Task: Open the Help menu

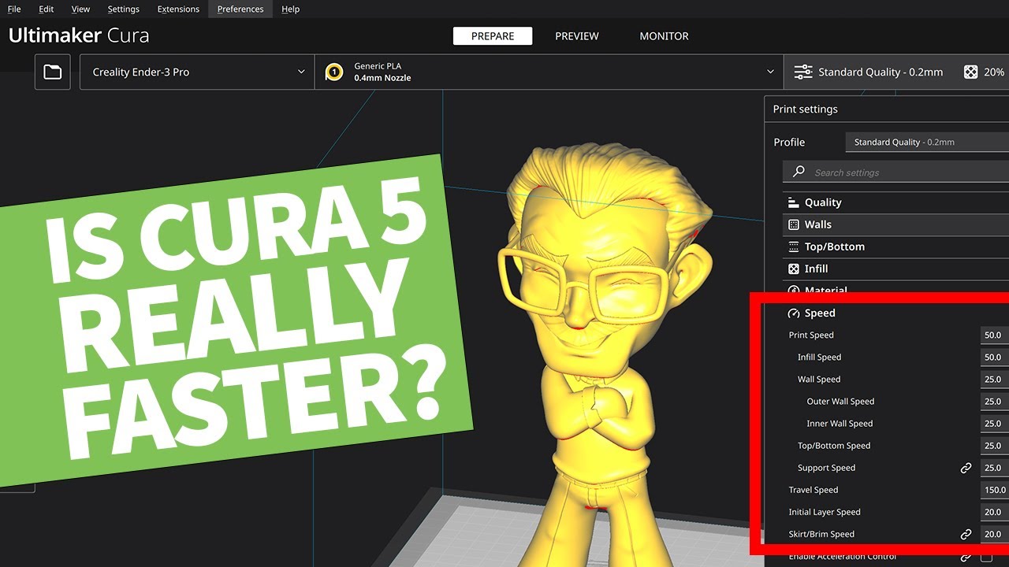Action: [x=290, y=9]
